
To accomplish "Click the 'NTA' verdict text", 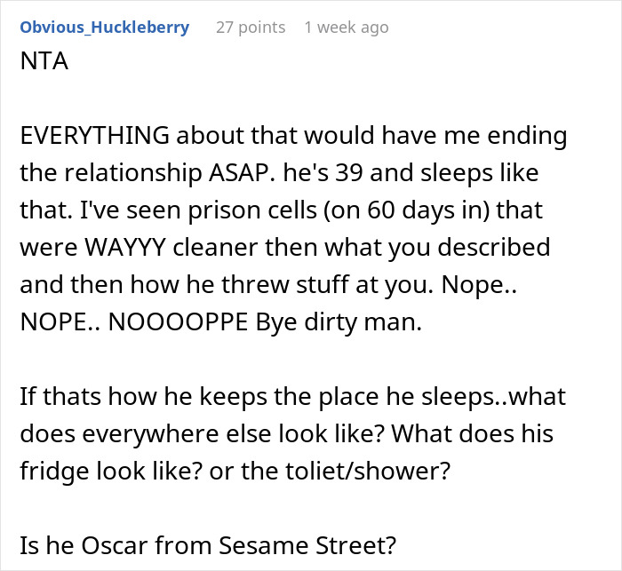I will tap(42, 65).
